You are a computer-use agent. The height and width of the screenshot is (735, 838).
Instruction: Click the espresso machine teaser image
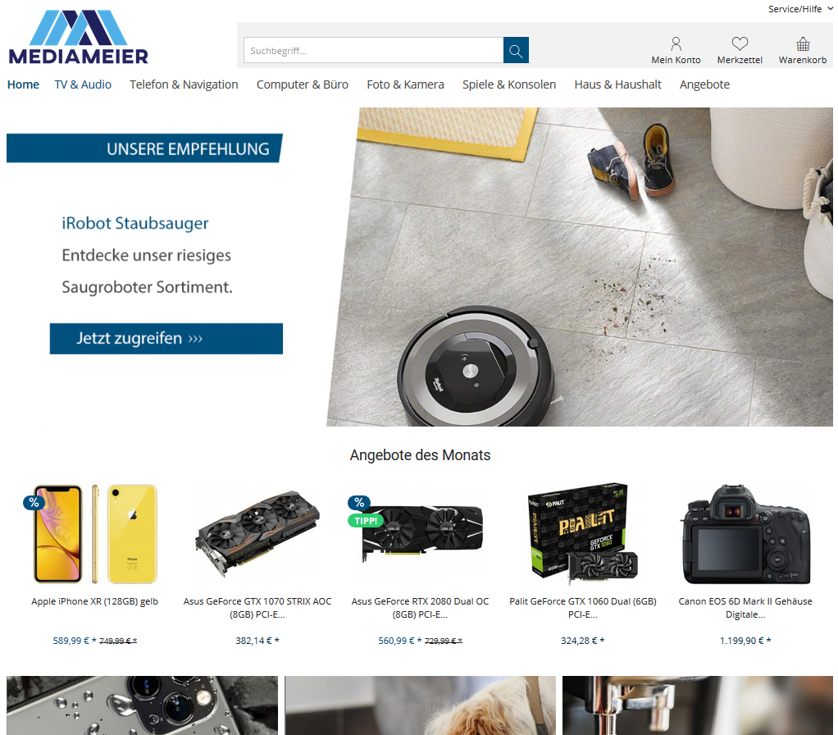coord(698,705)
